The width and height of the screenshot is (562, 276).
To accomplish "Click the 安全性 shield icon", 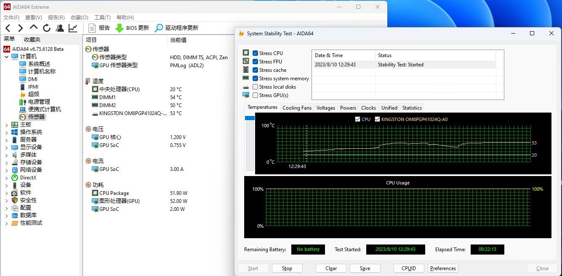I will [15, 200].
